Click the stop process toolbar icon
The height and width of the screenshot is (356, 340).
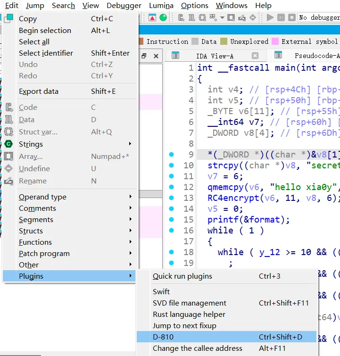[x=291, y=17]
